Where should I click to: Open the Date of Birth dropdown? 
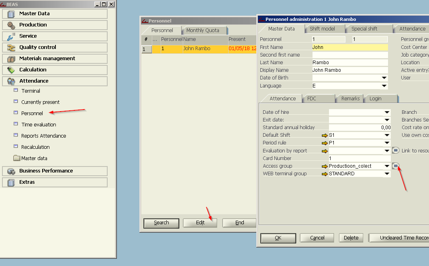pyautogui.click(x=384, y=78)
